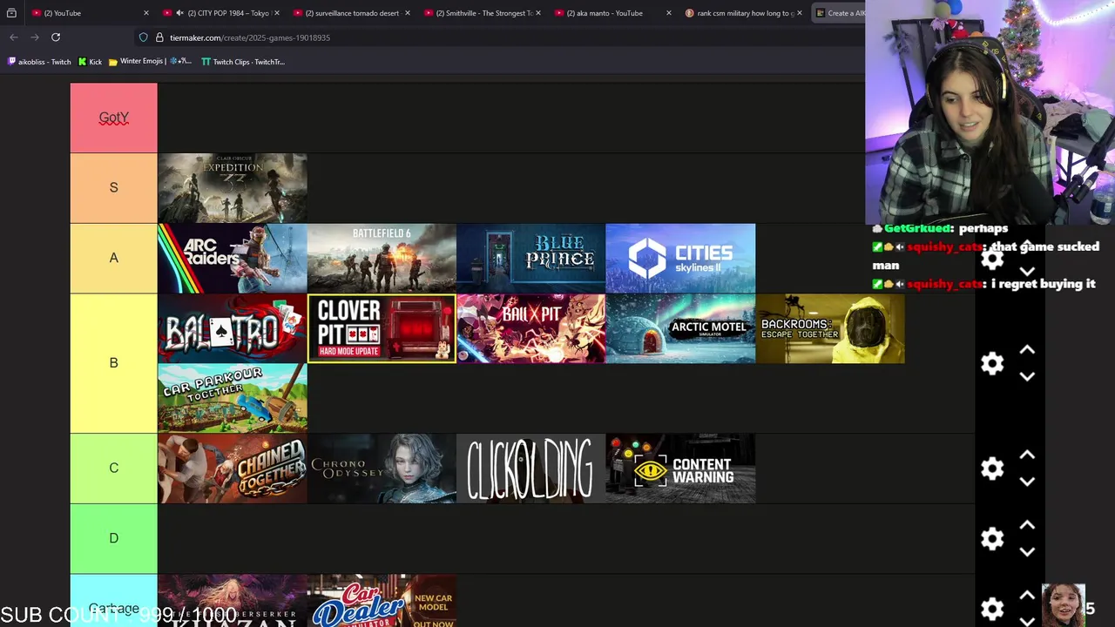
Task: Select the Clover Pit game tile
Action: 382,328
